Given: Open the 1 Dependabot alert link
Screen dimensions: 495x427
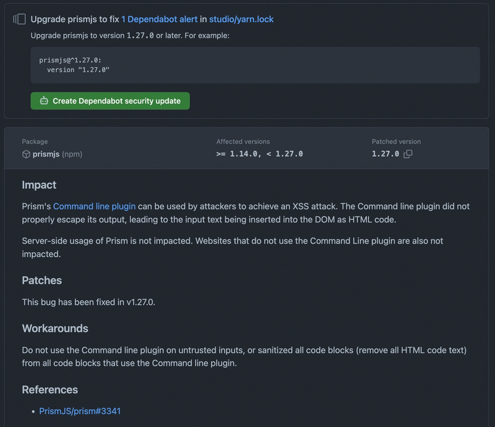Looking at the screenshot, I should [x=159, y=19].
